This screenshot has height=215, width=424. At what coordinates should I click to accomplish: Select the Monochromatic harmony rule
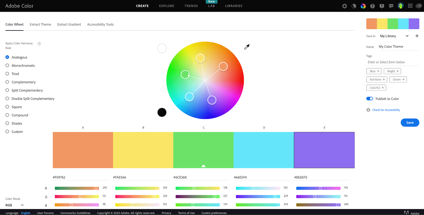point(20,66)
